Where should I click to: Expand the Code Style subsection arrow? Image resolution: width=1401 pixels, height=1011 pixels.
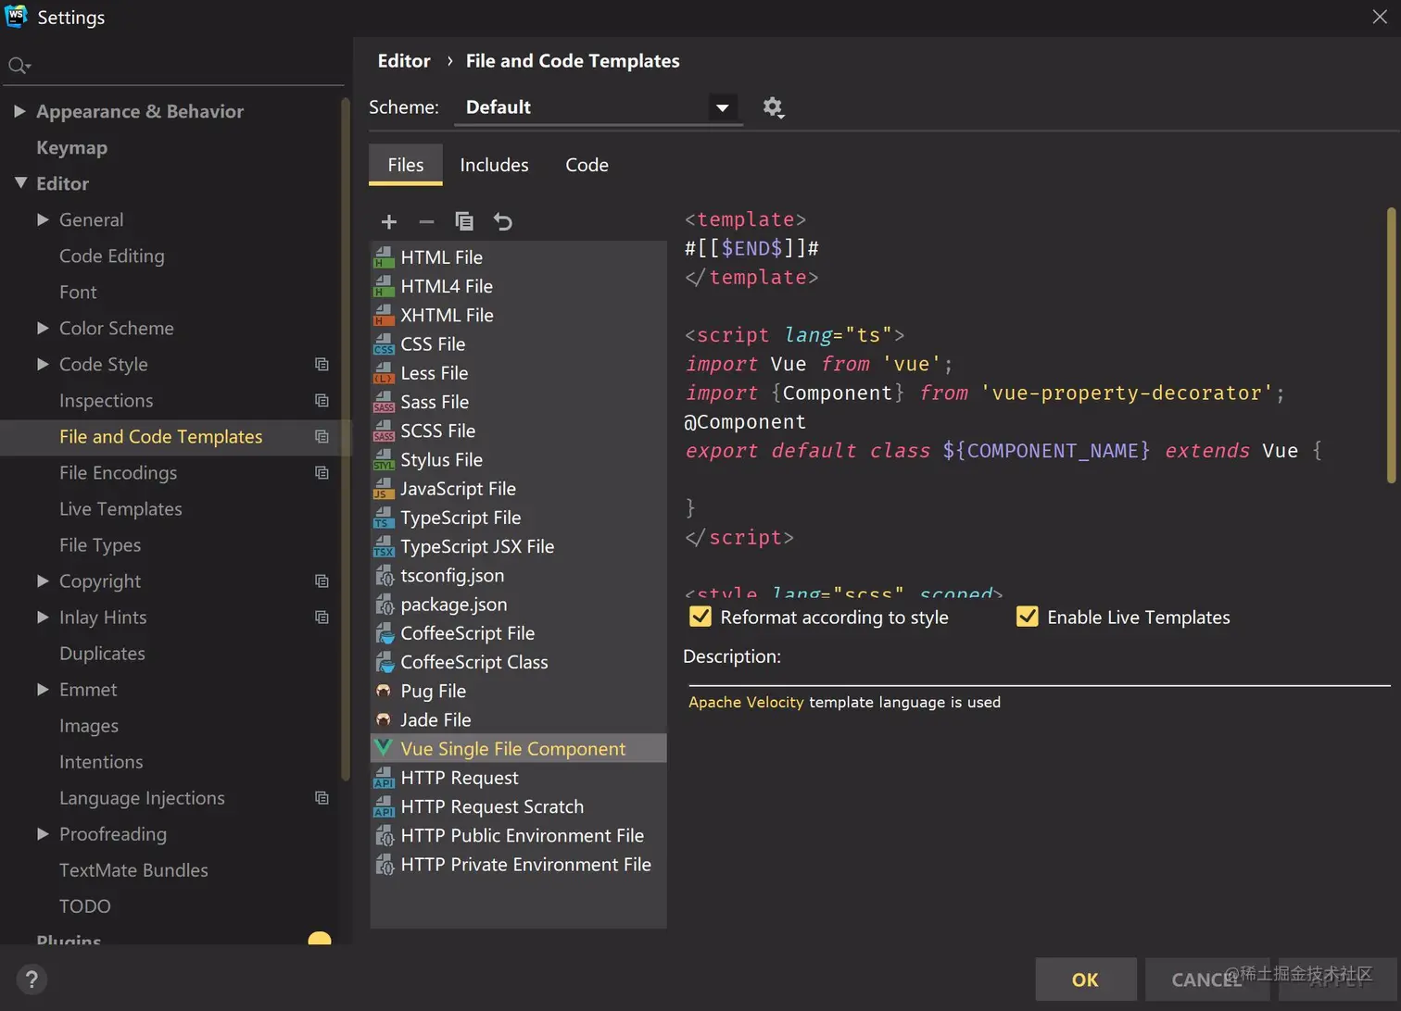pos(43,364)
